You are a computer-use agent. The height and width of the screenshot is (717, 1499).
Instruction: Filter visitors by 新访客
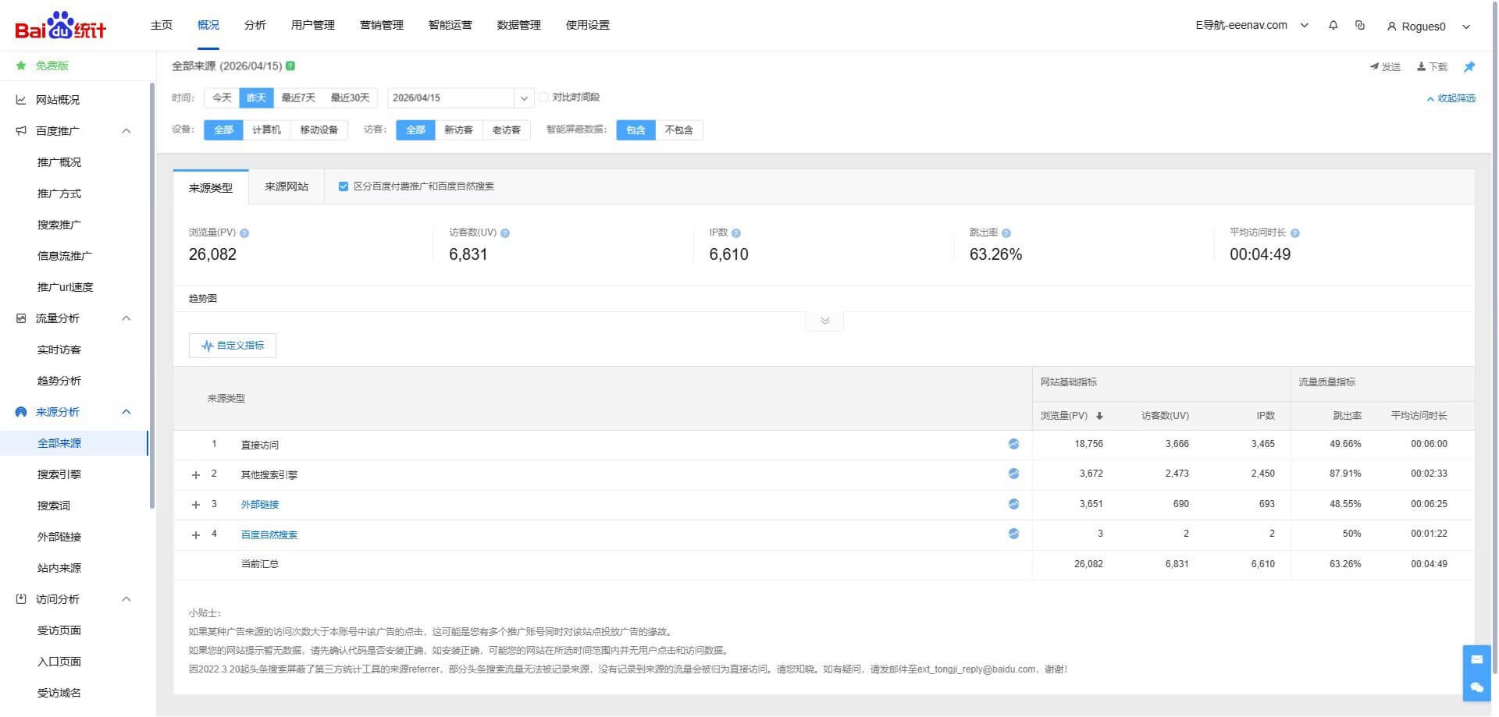458,130
